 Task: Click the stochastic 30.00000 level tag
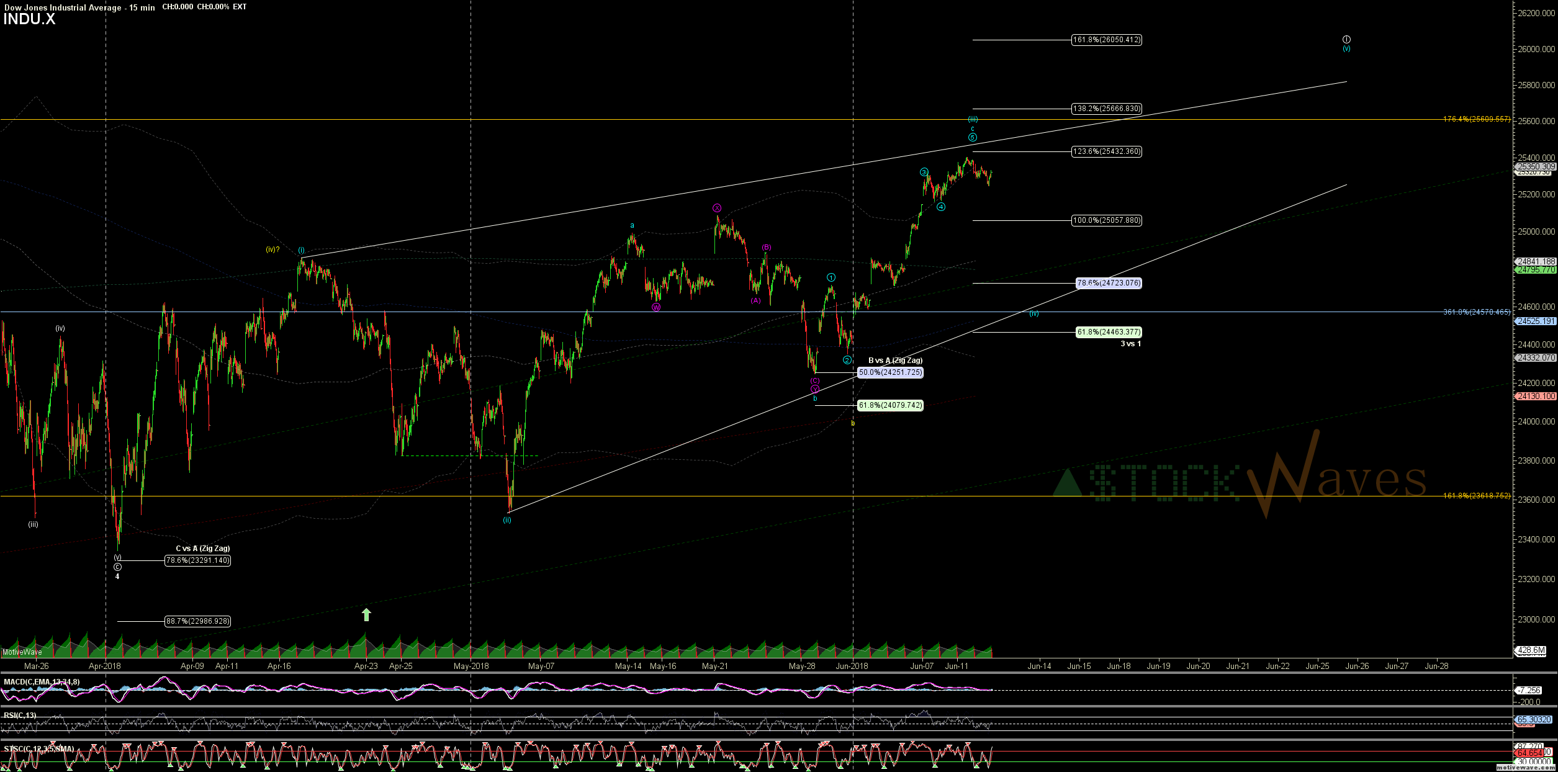[1533, 762]
